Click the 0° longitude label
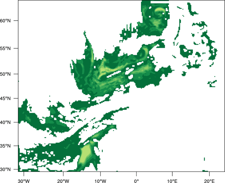The image size is (225, 183). 136,181
